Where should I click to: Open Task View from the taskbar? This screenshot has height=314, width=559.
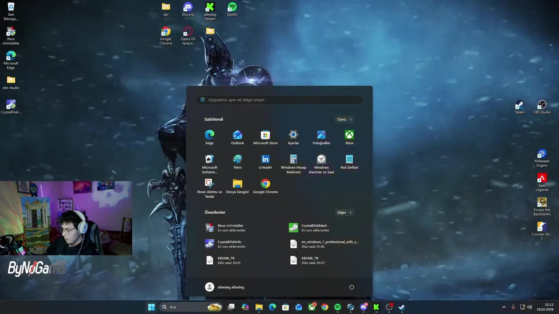pyautogui.click(x=231, y=307)
